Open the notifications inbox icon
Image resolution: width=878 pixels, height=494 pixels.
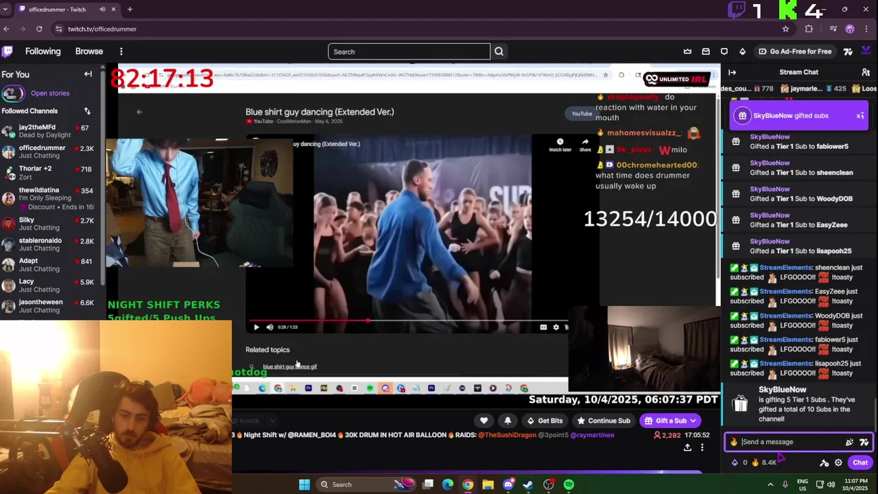pyautogui.click(x=706, y=51)
